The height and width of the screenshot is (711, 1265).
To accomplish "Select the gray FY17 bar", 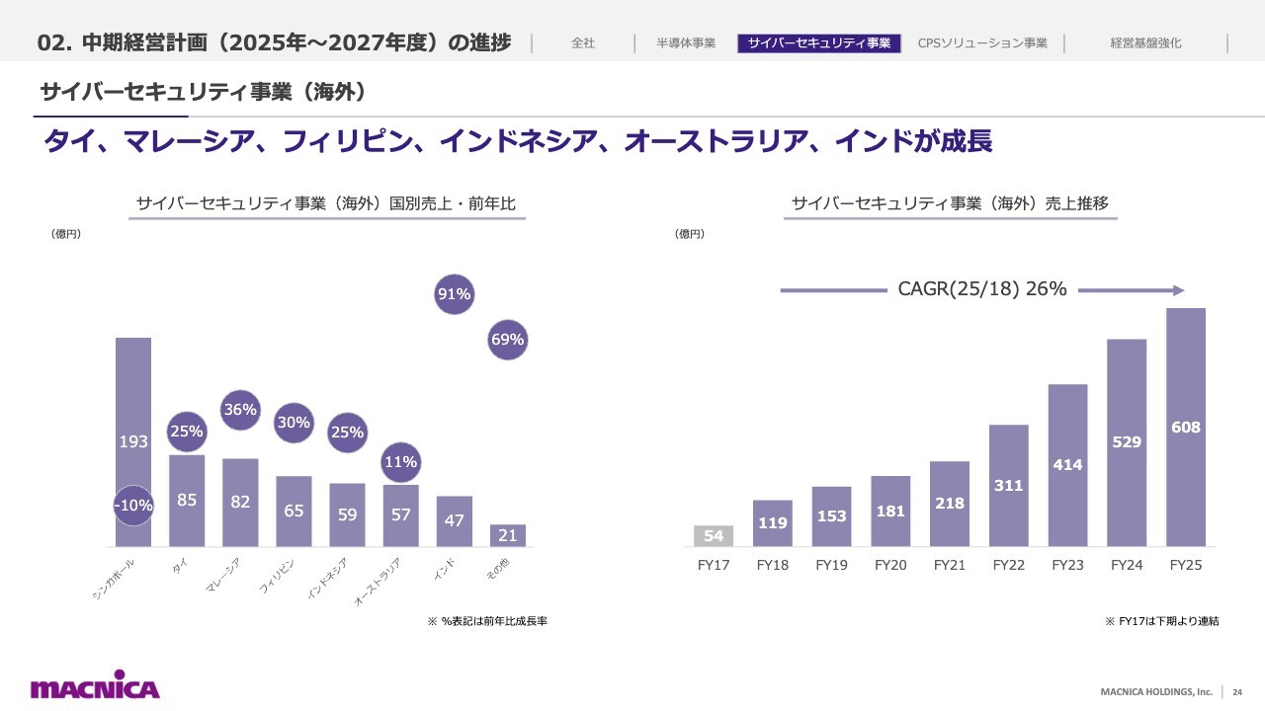I will (714, 536).
